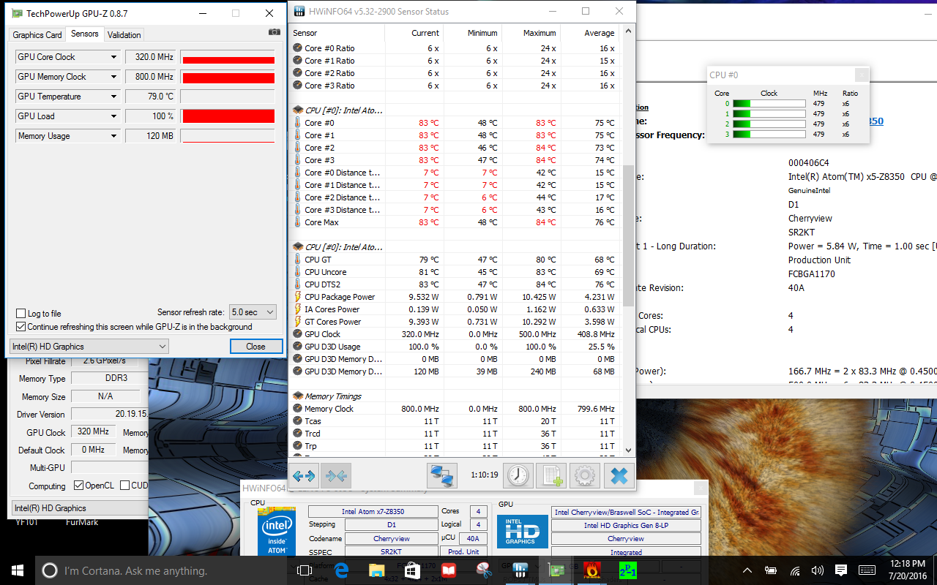
Task: Open the Sensor refresh rate dropdown
Action: point(253,312)
